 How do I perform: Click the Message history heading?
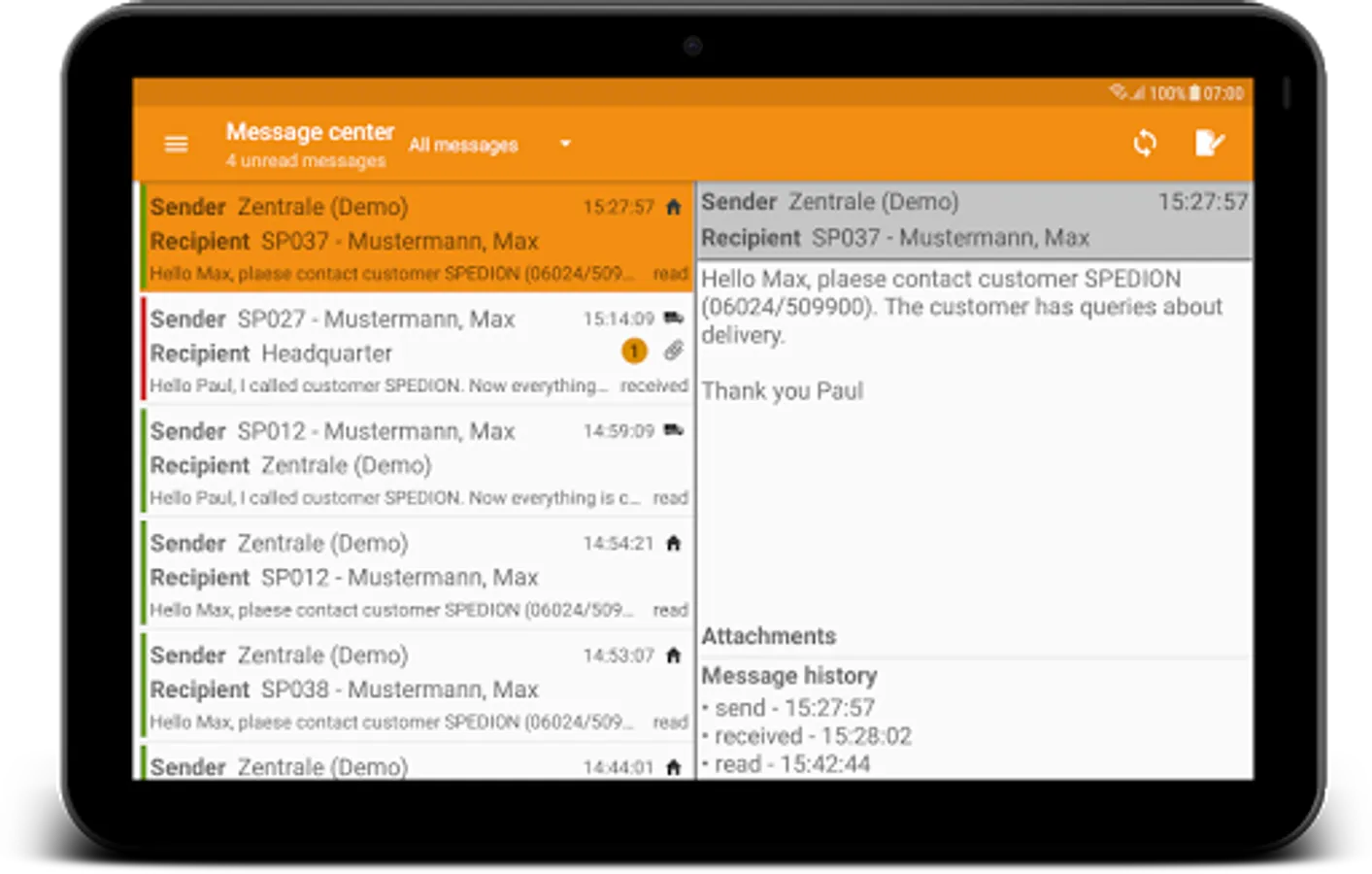coord(789,675)
